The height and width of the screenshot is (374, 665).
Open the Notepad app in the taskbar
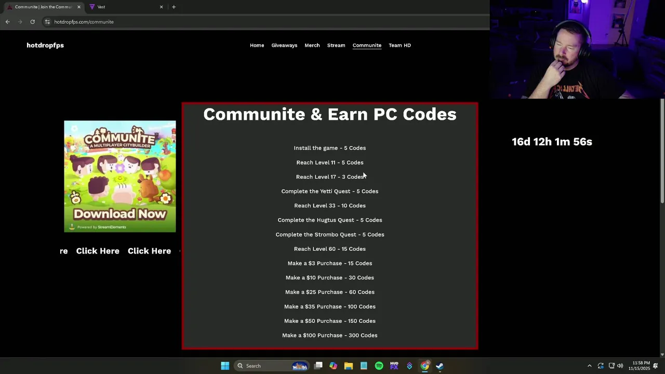364,366
